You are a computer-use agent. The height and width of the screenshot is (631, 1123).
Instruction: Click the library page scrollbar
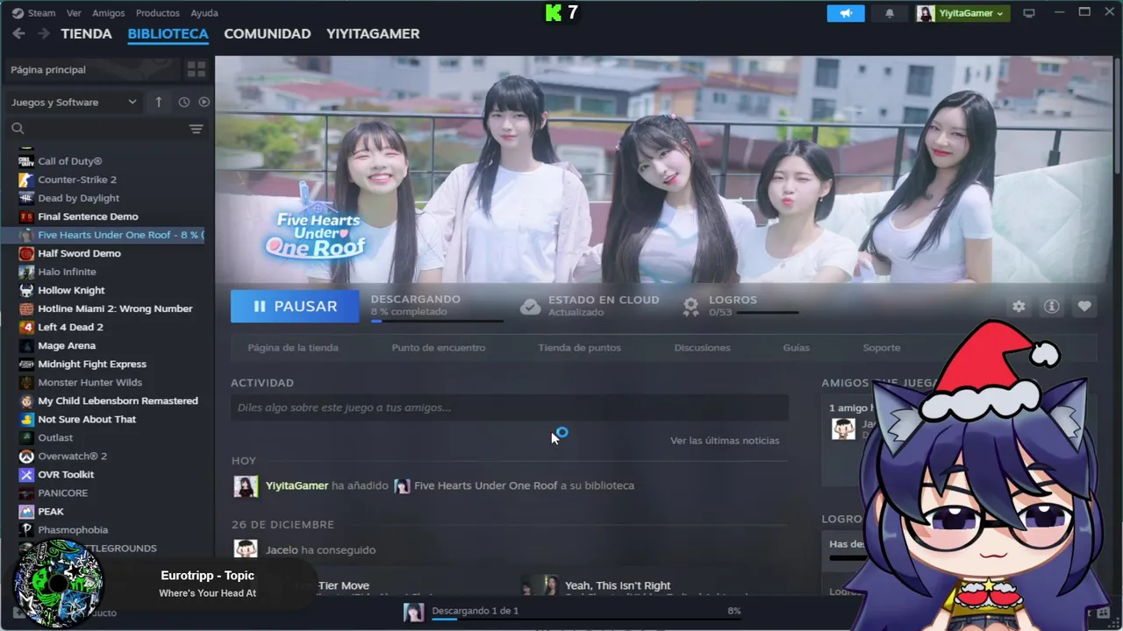tap(1118, 114)
